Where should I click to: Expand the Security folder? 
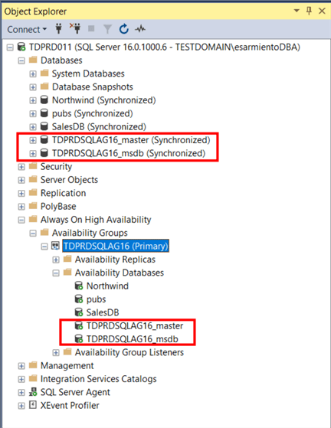click(21, 167)
